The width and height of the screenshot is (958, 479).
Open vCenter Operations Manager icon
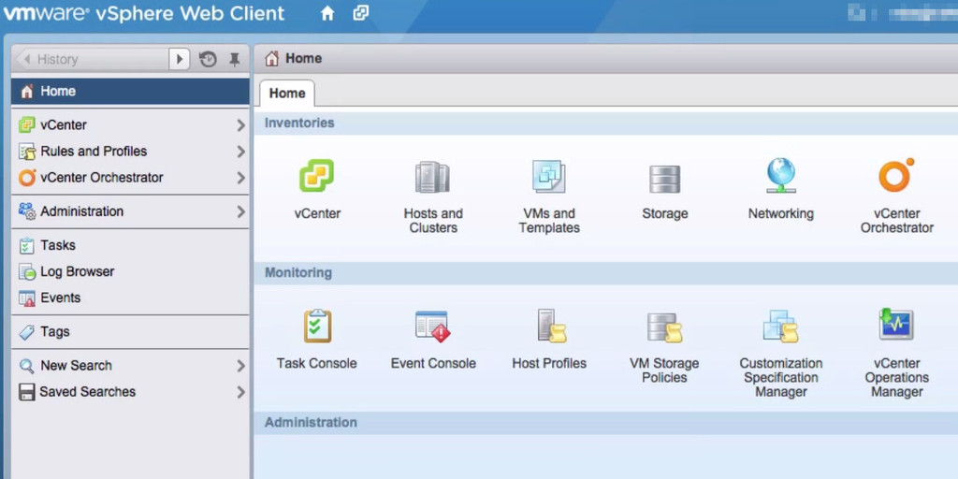tap(896, 325)
